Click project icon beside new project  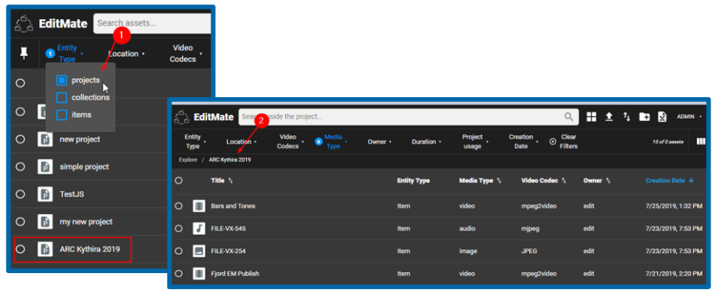click(x=45, y=139)
